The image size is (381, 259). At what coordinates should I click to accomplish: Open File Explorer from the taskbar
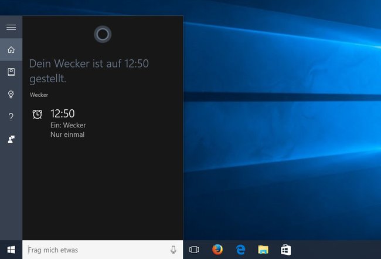tap(263, 250)
